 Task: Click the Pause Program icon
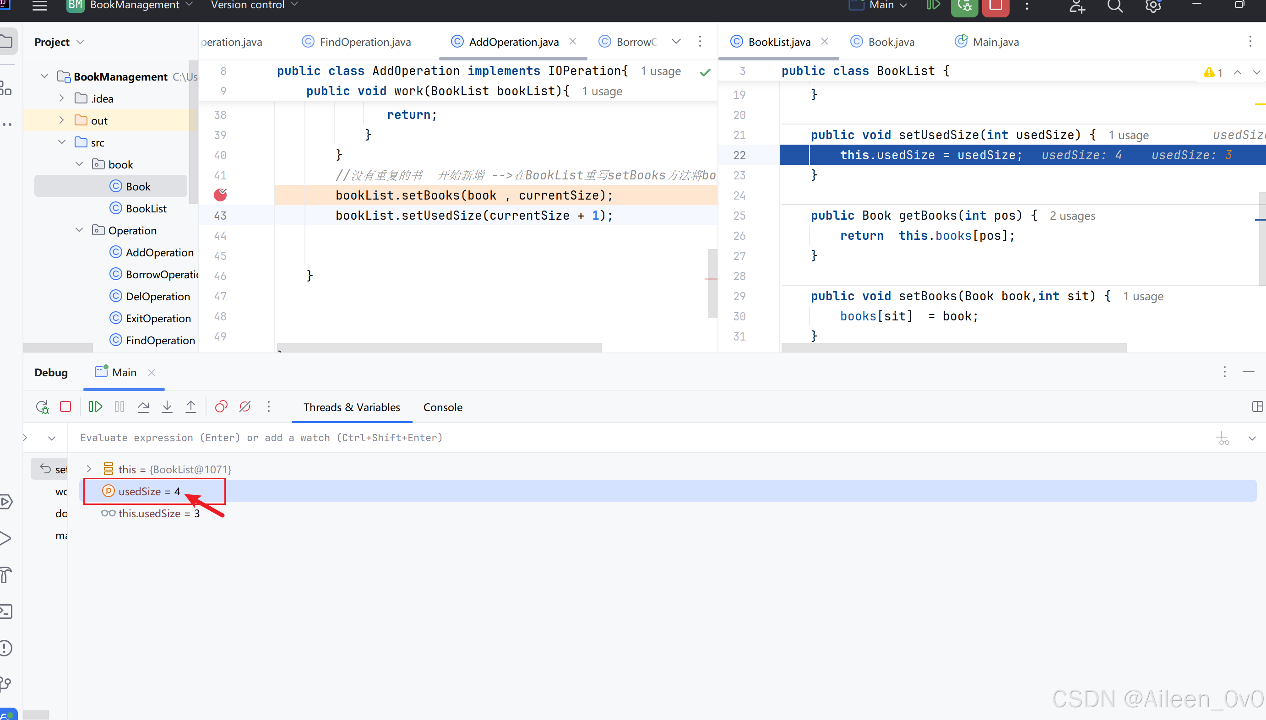[119, 407]
